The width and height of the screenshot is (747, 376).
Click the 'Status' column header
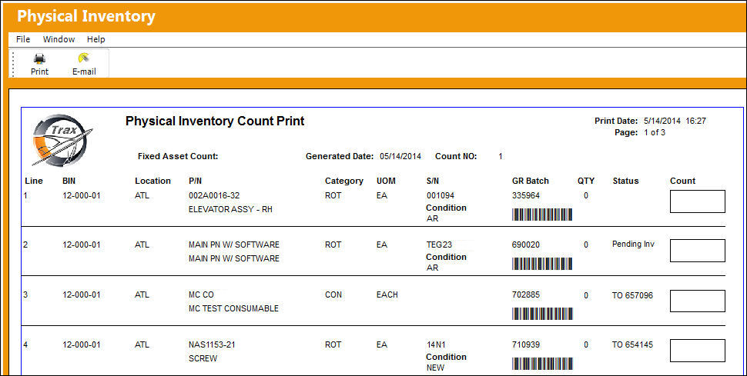(625, 181)
